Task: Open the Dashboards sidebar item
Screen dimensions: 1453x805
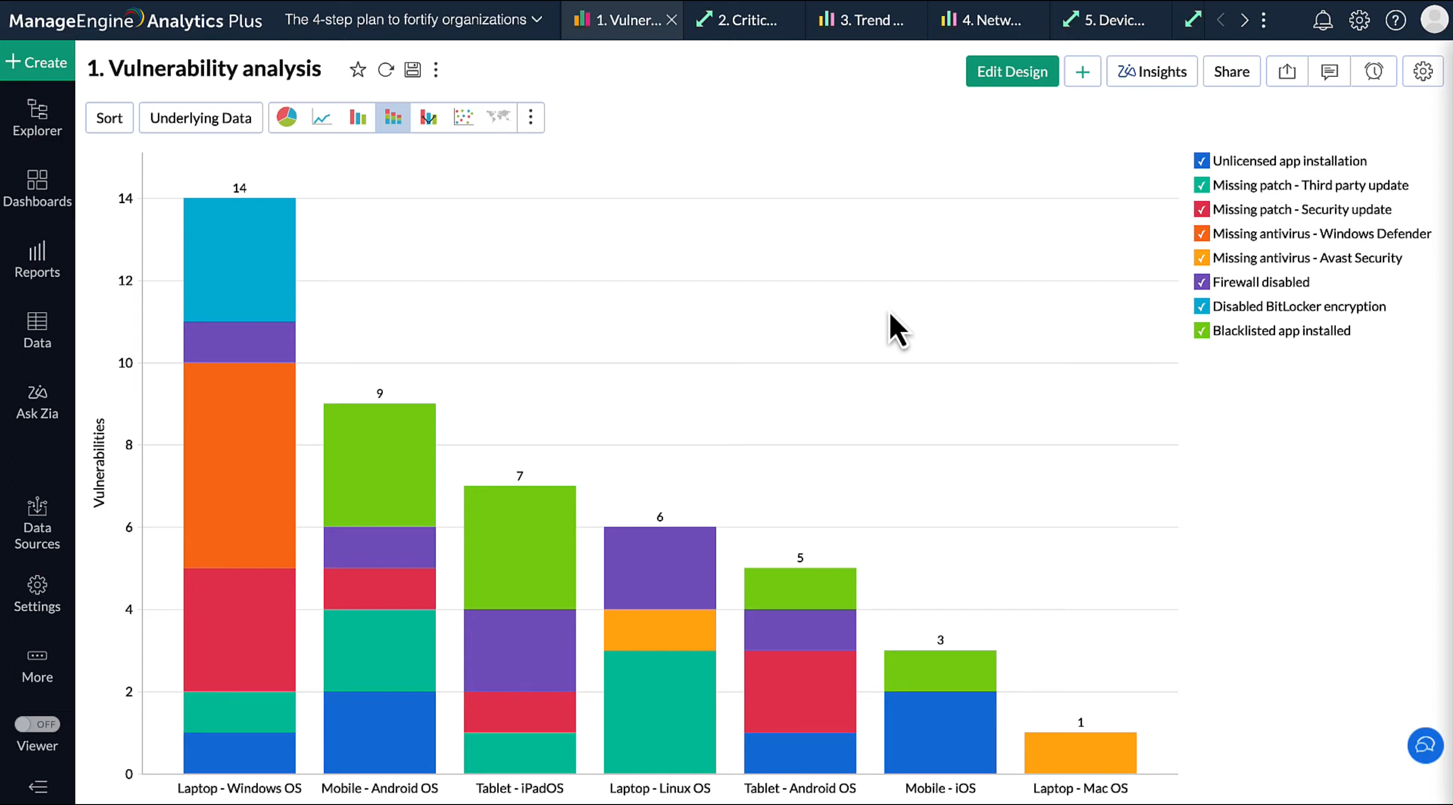Action: point(37,189)
